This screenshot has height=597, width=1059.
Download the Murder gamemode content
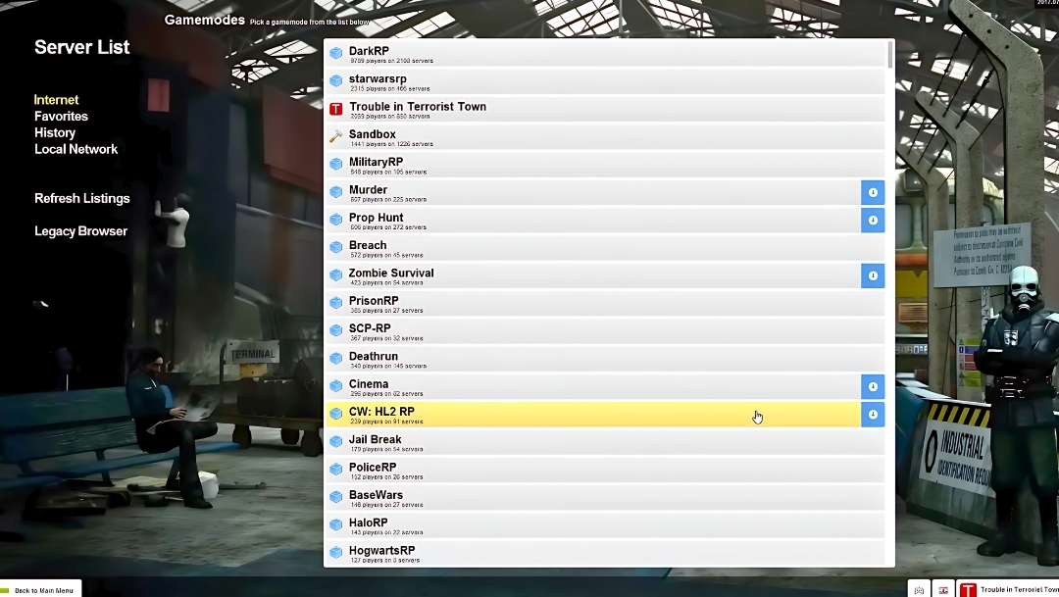click(872, 192)
